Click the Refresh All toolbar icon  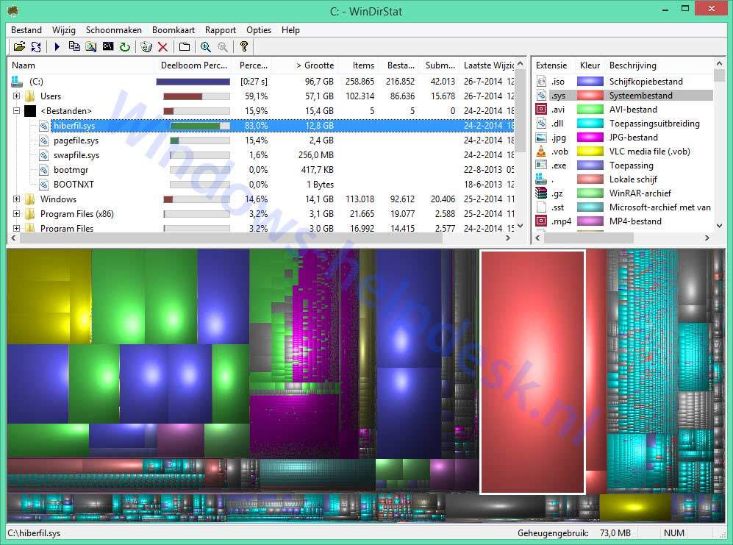[36, 47]
